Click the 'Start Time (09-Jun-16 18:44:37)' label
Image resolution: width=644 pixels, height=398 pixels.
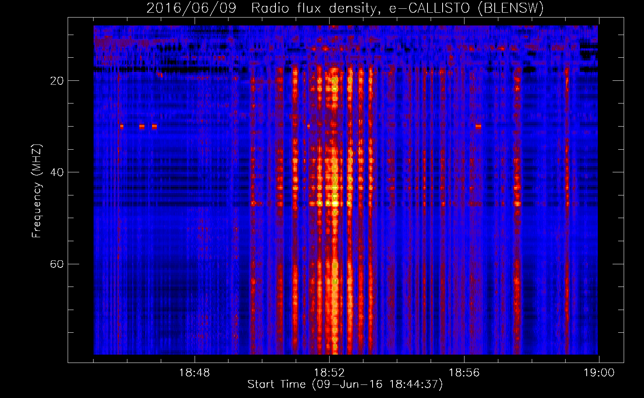345,384
